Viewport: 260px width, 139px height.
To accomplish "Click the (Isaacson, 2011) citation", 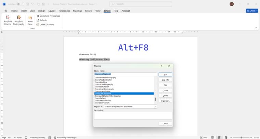I will click(87, 54).
